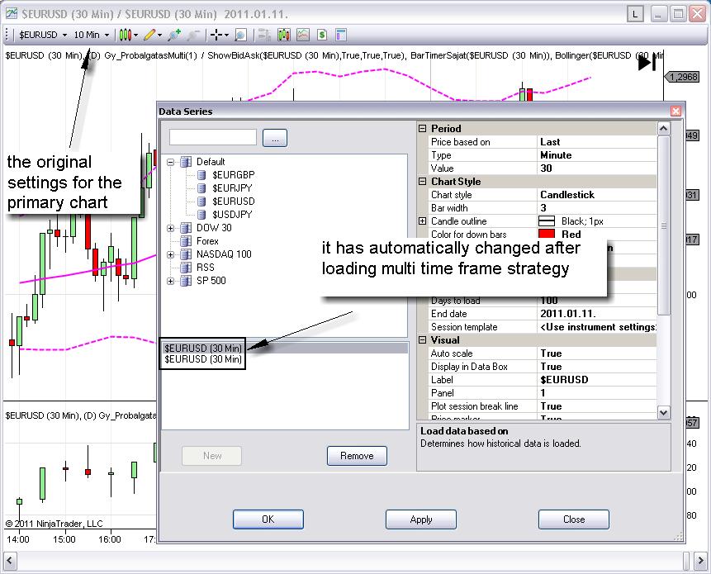Click the Chart style Candlestick value
711x574 pixels.
click(597, 195)
